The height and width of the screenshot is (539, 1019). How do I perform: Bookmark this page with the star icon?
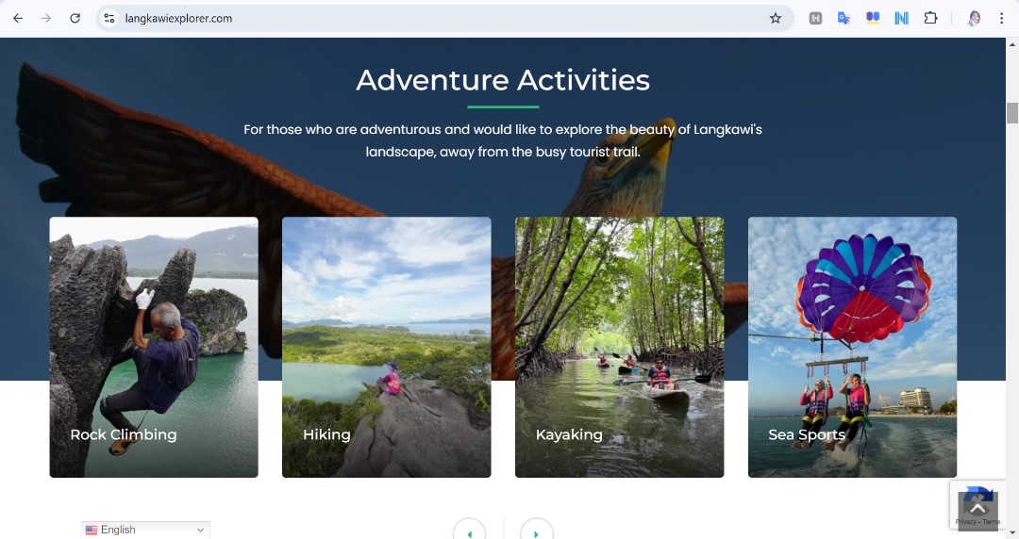(x=776, y=18)
